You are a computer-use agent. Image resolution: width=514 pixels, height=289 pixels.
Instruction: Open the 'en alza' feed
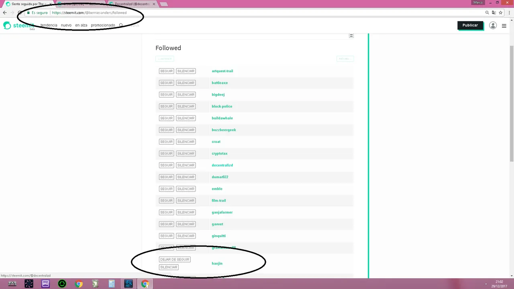(x=81, y=25)
